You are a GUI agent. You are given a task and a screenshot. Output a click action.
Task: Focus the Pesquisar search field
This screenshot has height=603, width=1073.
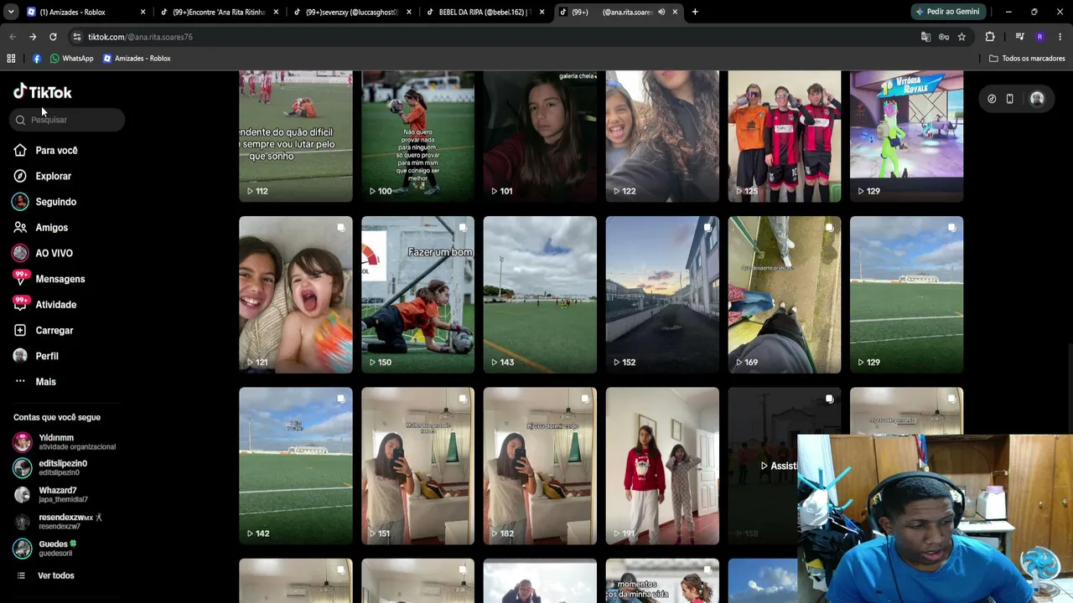click(68, 120)
